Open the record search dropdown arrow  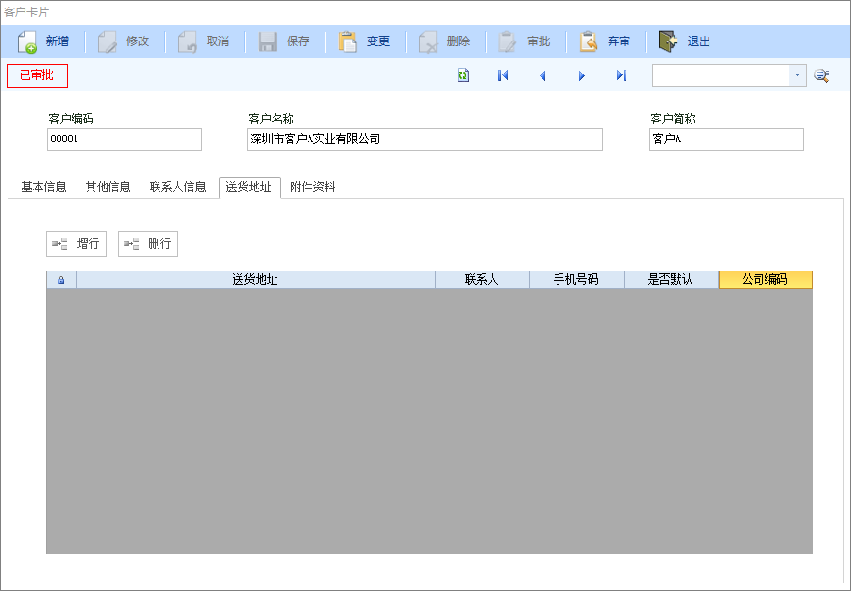797,75
